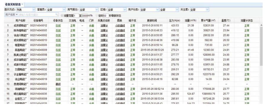Expand the 用户名称 search-type selector
The height and width of the screenshot is (111, 269).
[12, 15]
